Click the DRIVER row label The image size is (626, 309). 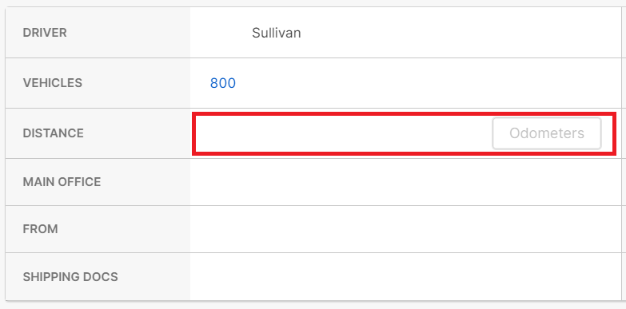pyautogui.click(x=45, y=33)
